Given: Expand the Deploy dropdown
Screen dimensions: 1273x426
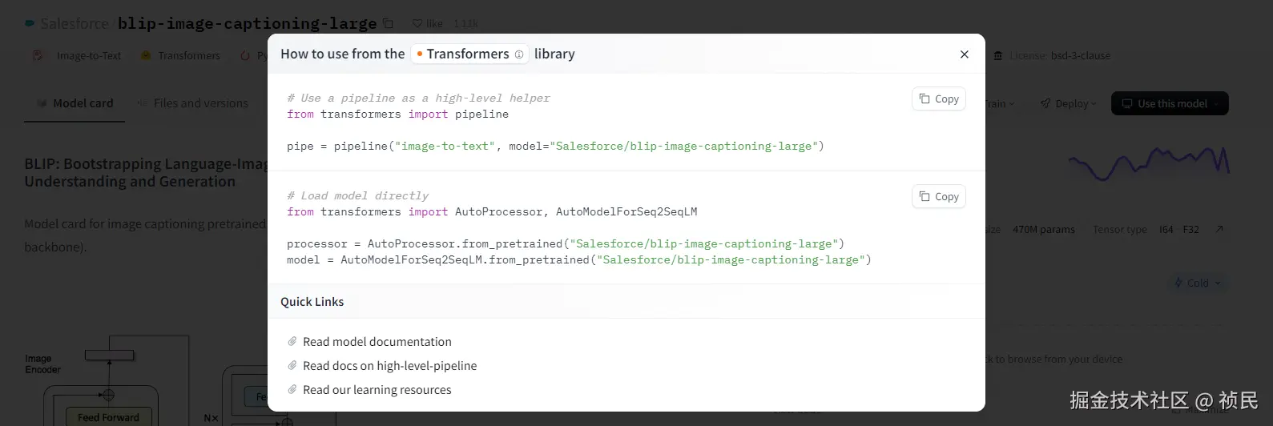Looking at the screenshot, I should 1068,103.
